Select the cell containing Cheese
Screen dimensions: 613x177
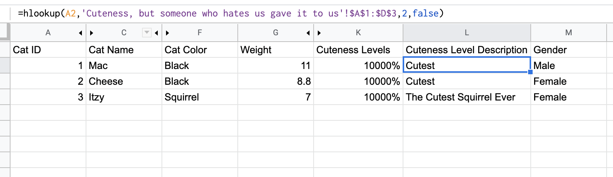point(124,81)
